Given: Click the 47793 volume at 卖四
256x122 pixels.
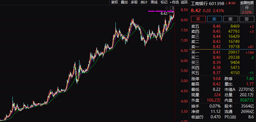Looking at the screenshot, I should click(x=234, y=31).
